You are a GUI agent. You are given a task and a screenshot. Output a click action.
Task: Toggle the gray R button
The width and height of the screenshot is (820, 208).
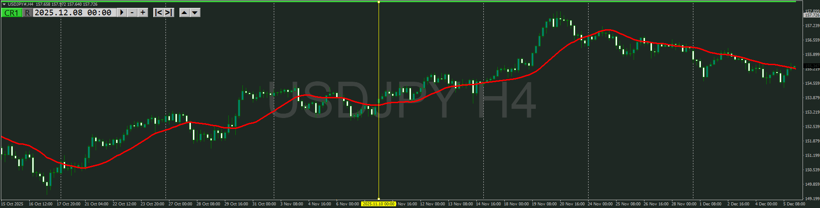(x=28, y=13)
